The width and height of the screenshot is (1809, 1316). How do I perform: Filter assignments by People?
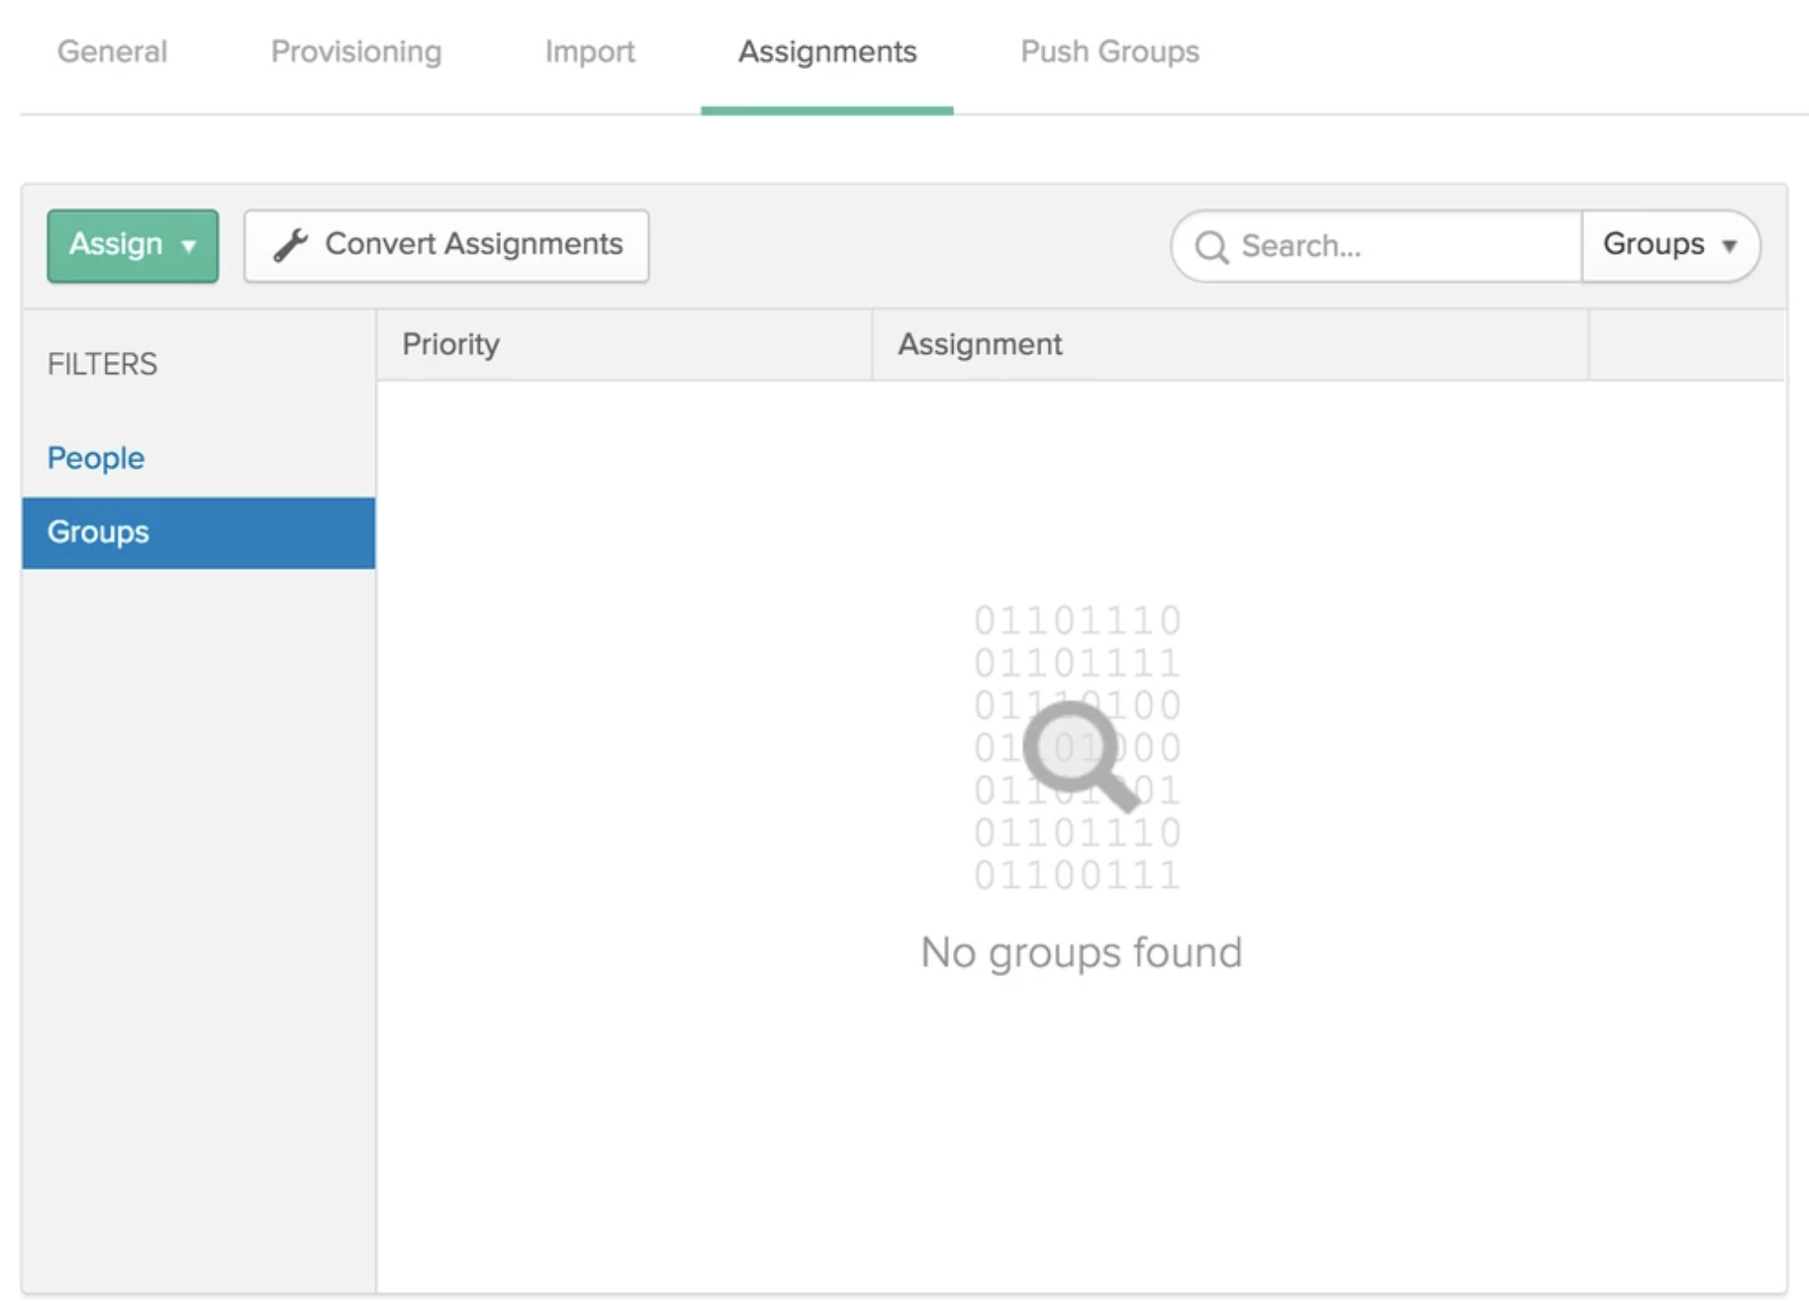[x=96, y=458]
